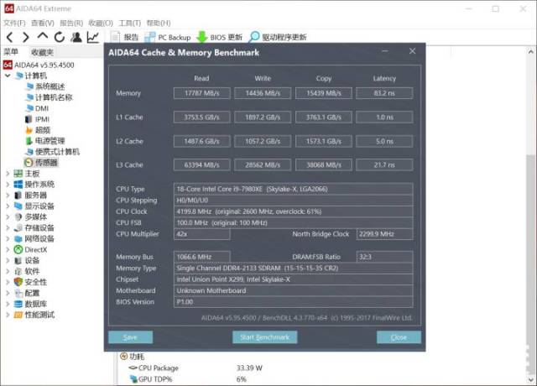Expand the 性能测试 node chevron
Image resolution: width=537 pixels, height=386 pixels.
(x=8, y=315)
